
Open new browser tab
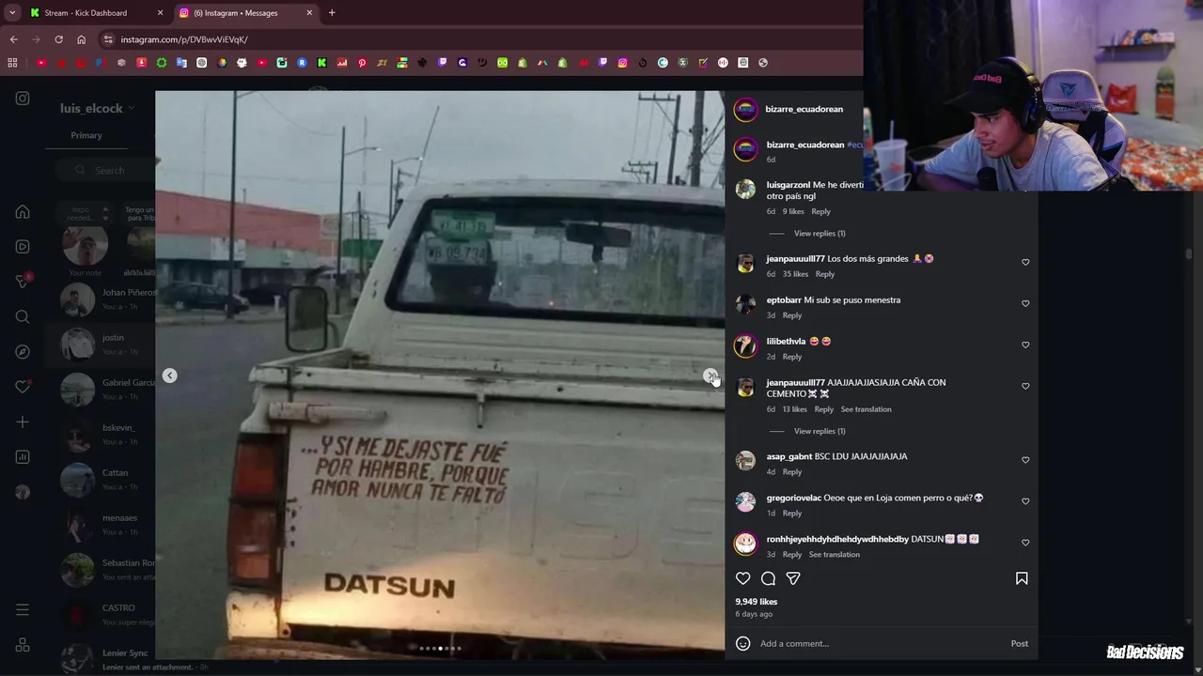(x=332, y=13)
